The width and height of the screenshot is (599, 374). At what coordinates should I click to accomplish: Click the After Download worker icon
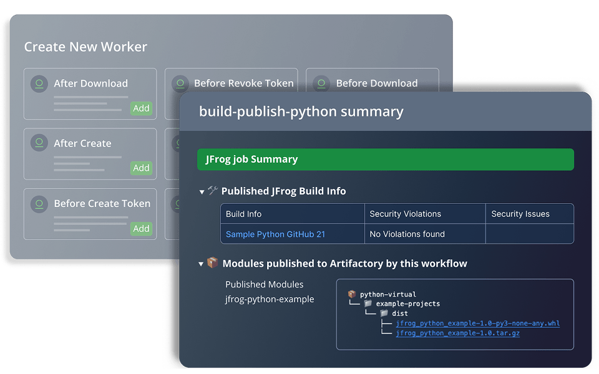[x=39, y=84]
